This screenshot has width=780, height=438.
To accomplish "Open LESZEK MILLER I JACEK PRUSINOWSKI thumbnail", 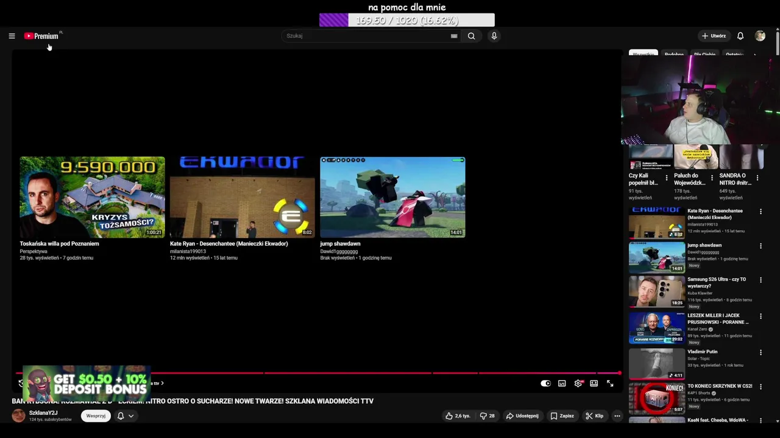I will (x=657, y=327).
